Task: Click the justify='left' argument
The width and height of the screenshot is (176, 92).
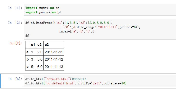Action: point(89,83)
